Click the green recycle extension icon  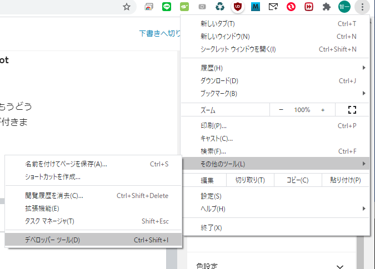220,7
